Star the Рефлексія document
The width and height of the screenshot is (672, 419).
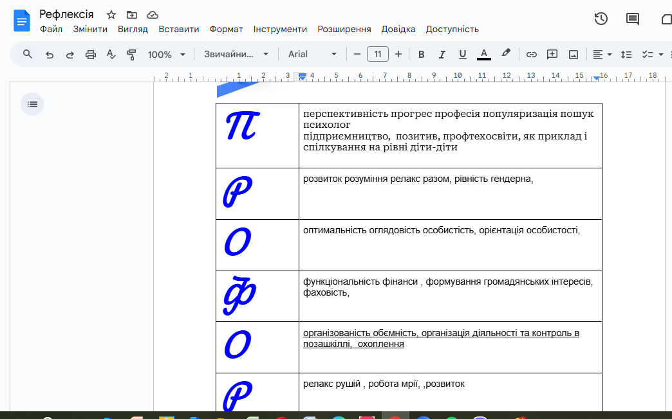(111, 15)
